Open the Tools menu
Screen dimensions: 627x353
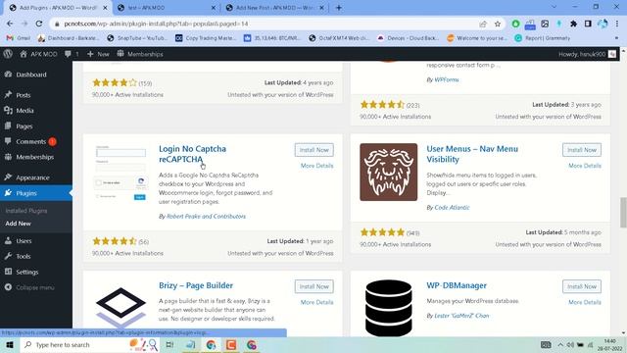click(24, 256)
